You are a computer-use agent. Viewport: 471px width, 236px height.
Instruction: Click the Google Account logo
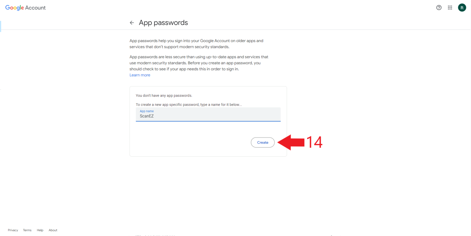coord(26,8)
